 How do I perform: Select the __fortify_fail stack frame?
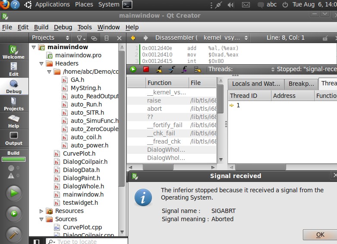pos(172,125)
